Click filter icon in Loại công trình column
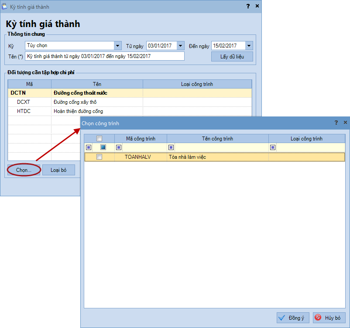The image size is (350, 328). (x=273, y=147)
